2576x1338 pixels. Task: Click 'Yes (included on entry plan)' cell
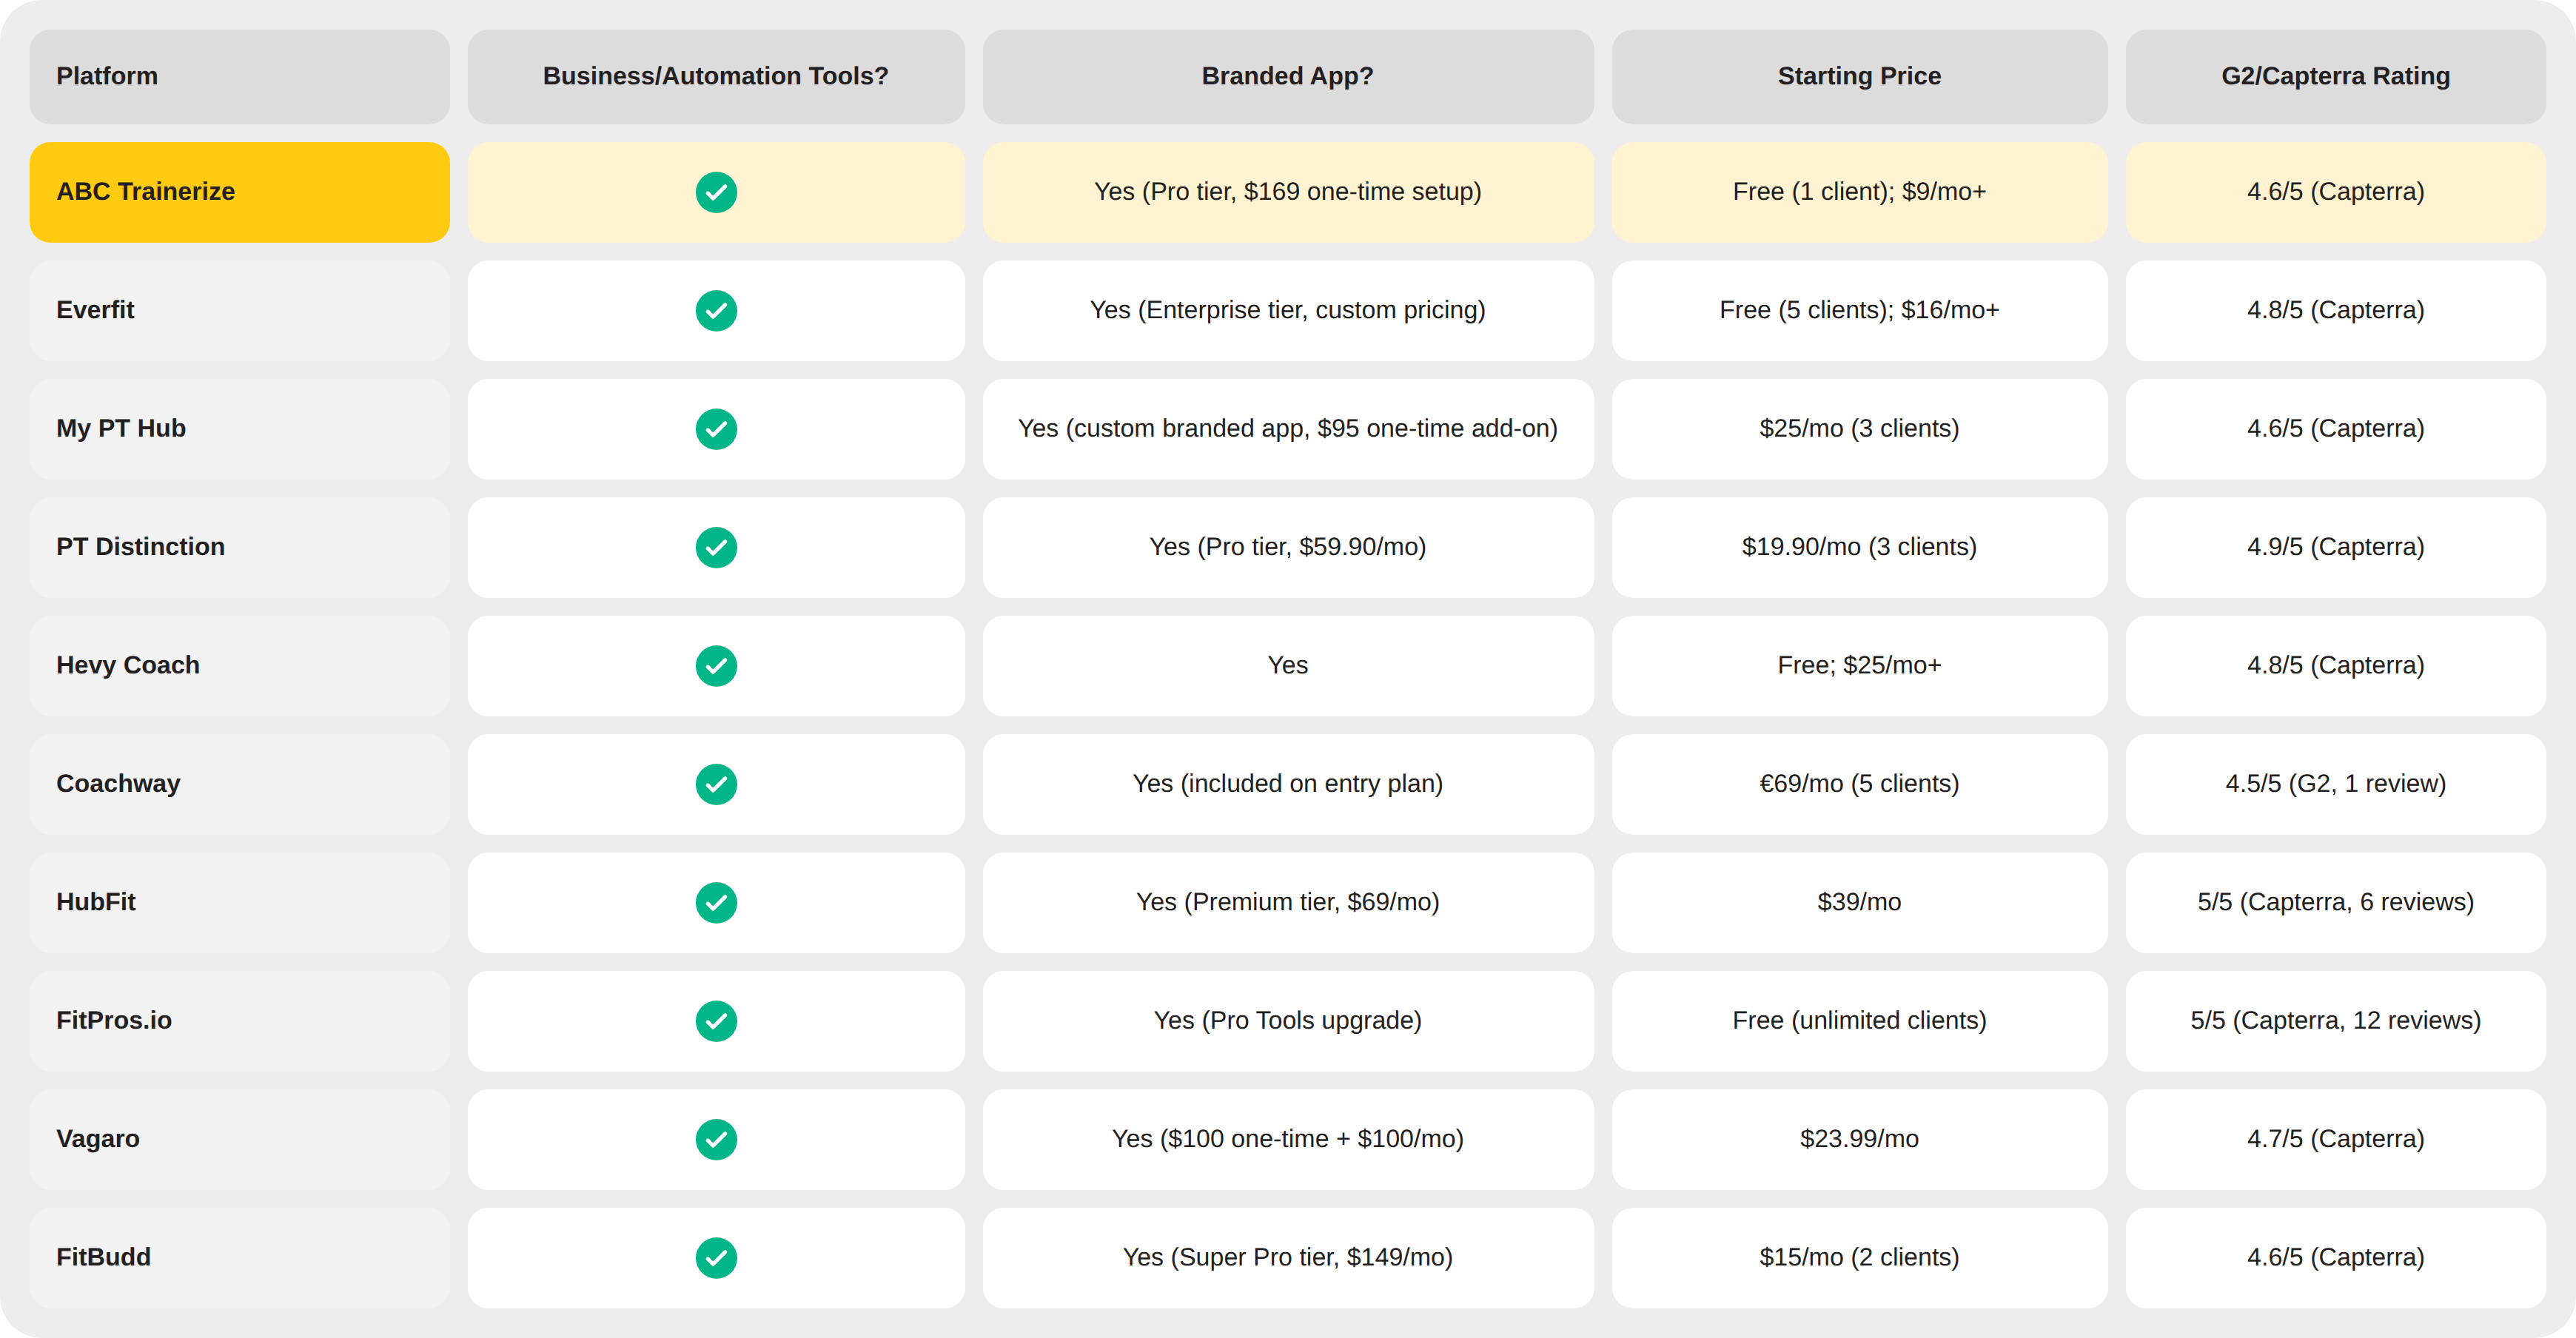coord(1288,784)
